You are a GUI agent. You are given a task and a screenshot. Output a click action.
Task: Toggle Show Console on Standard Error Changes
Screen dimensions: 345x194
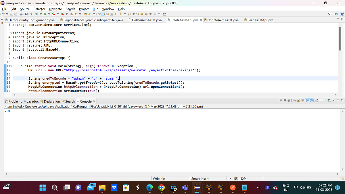(x=311, y=100)
